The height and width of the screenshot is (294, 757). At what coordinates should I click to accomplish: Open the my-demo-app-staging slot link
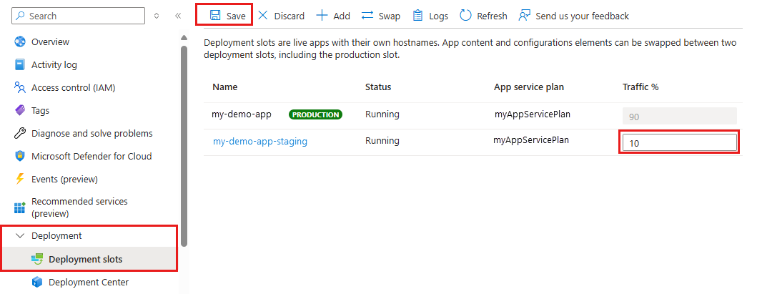pos(260,142)
